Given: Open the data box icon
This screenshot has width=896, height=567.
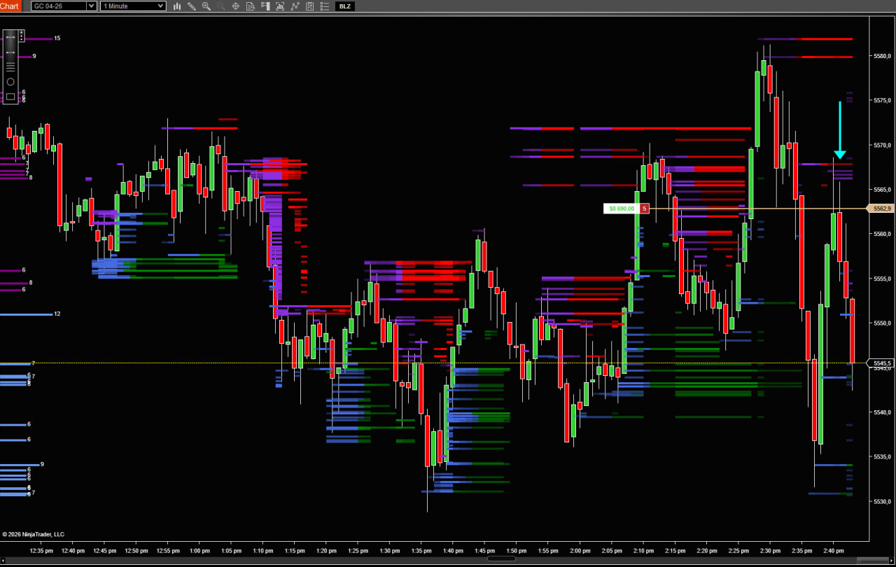Looking at the screenshot, I should coord(250,6).
